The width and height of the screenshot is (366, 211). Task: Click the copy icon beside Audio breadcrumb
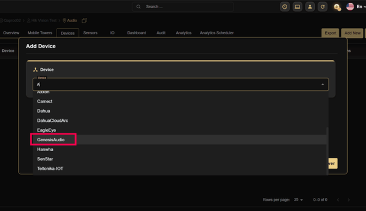[x=84, y=21]
